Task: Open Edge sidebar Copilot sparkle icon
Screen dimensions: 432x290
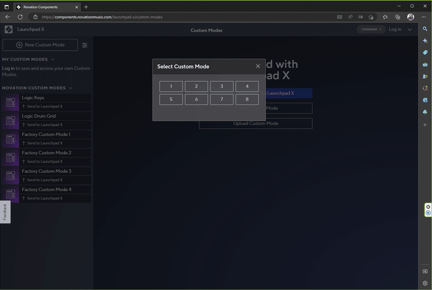Action: [425, 41]
